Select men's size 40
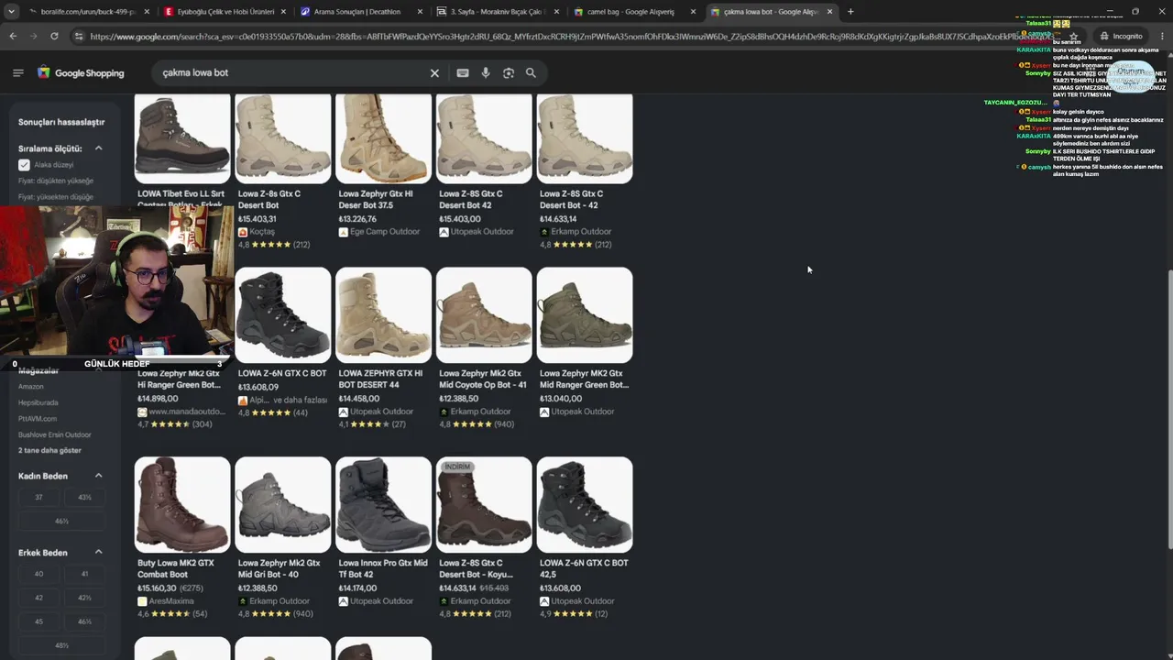The image size is (1173, 660). point(38,574)
